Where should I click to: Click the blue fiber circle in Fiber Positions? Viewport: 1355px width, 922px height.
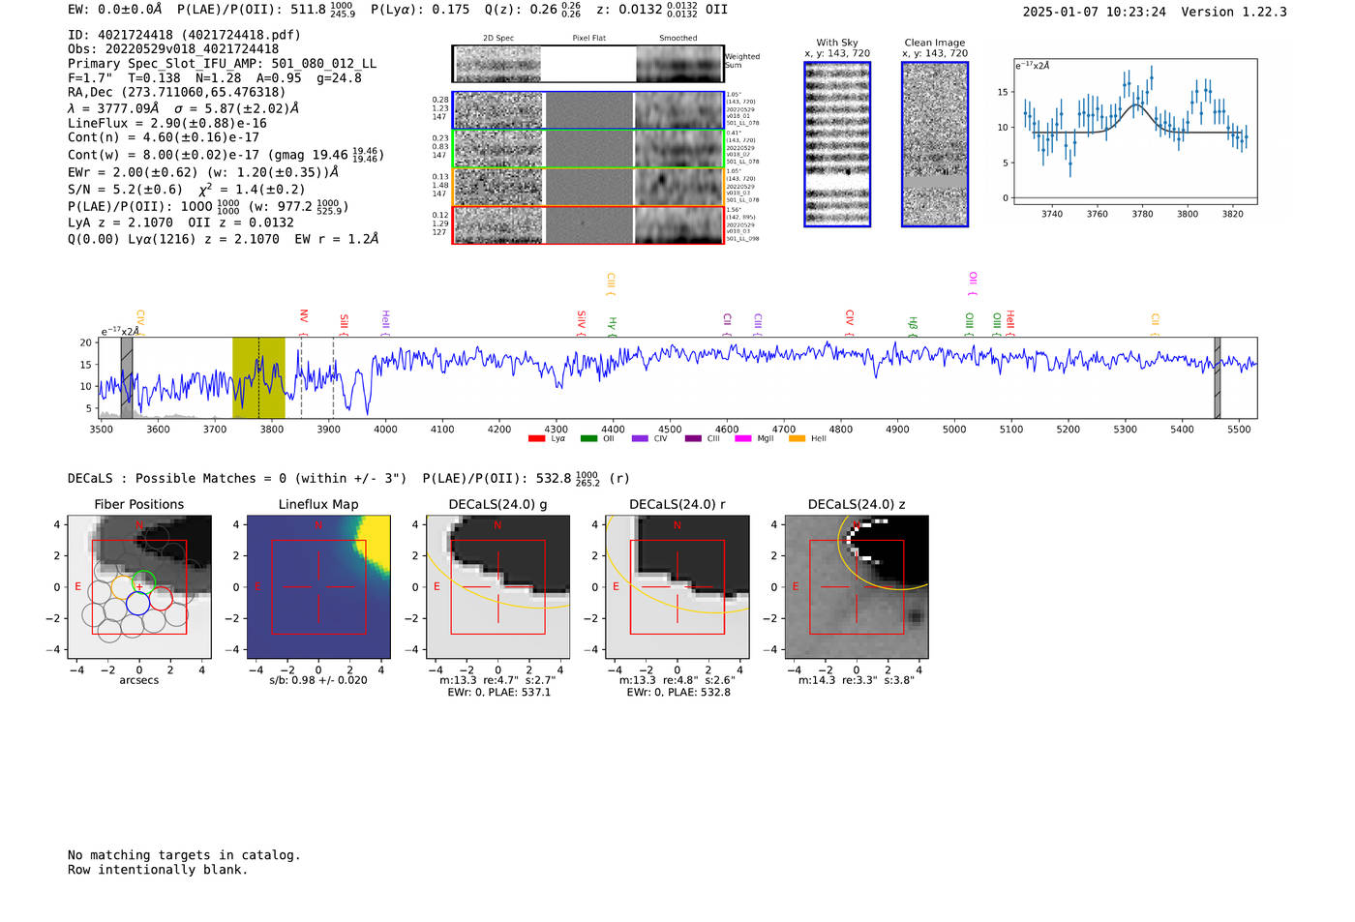(137, 604)
